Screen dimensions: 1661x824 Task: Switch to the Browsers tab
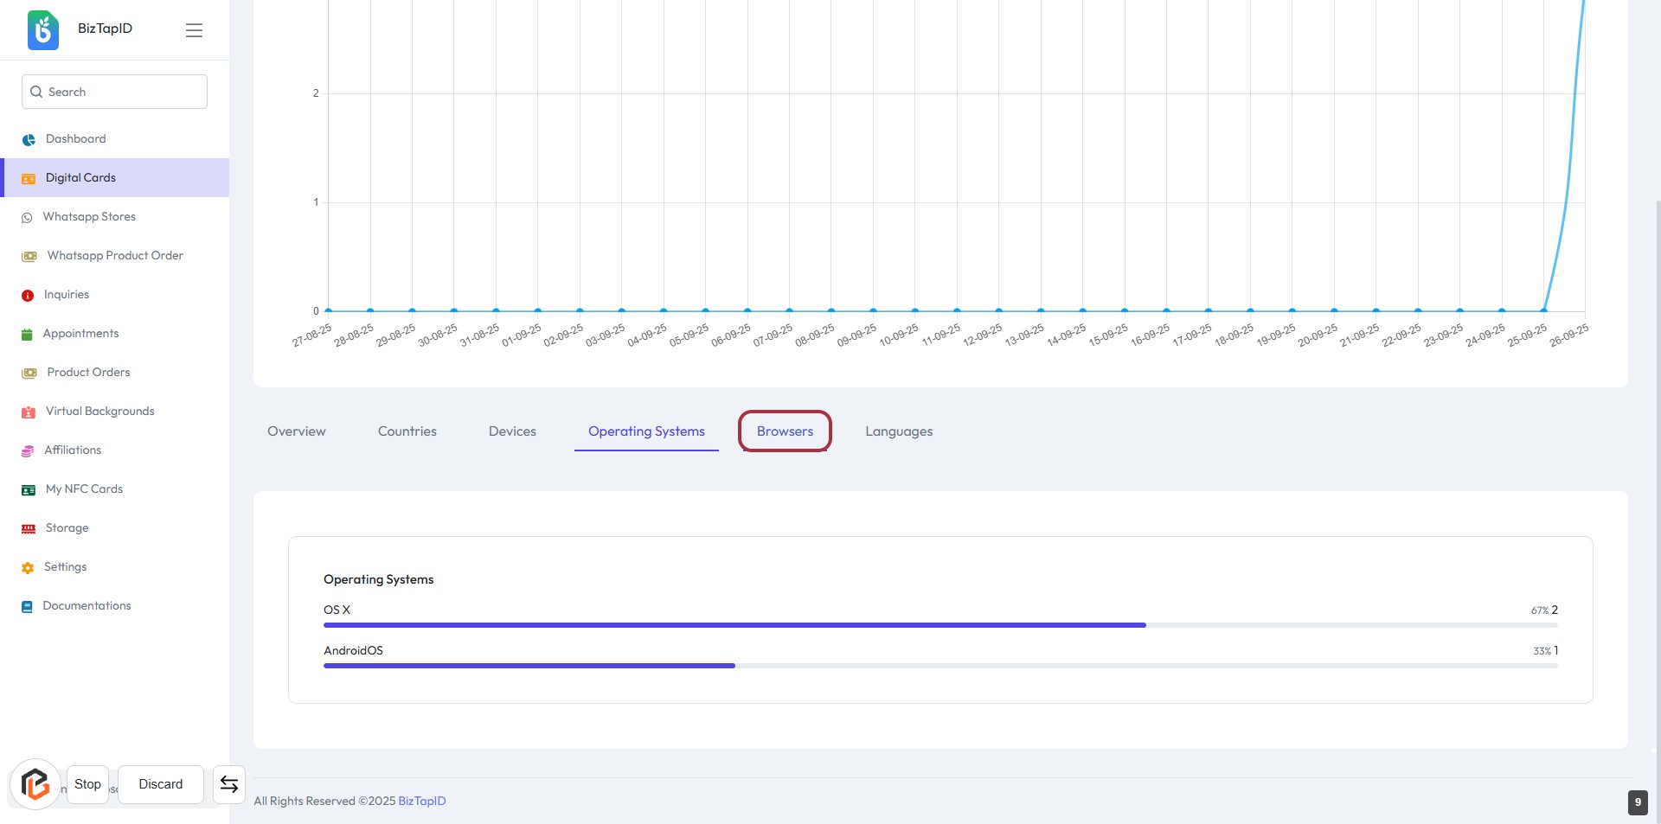[785, 431]
